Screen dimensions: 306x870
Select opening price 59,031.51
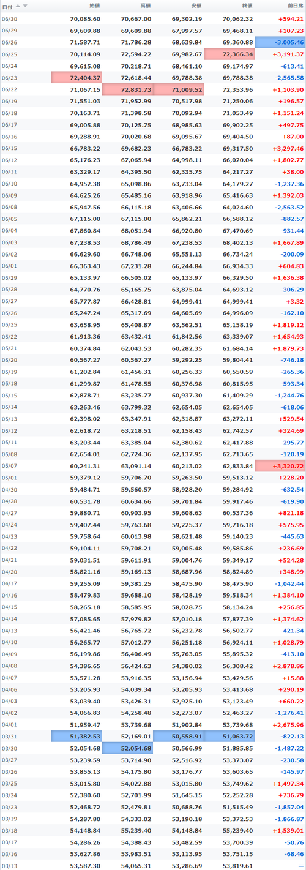(x=85, y=561)
